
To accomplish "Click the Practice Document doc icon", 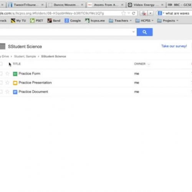I will click(x=15, y=92).
